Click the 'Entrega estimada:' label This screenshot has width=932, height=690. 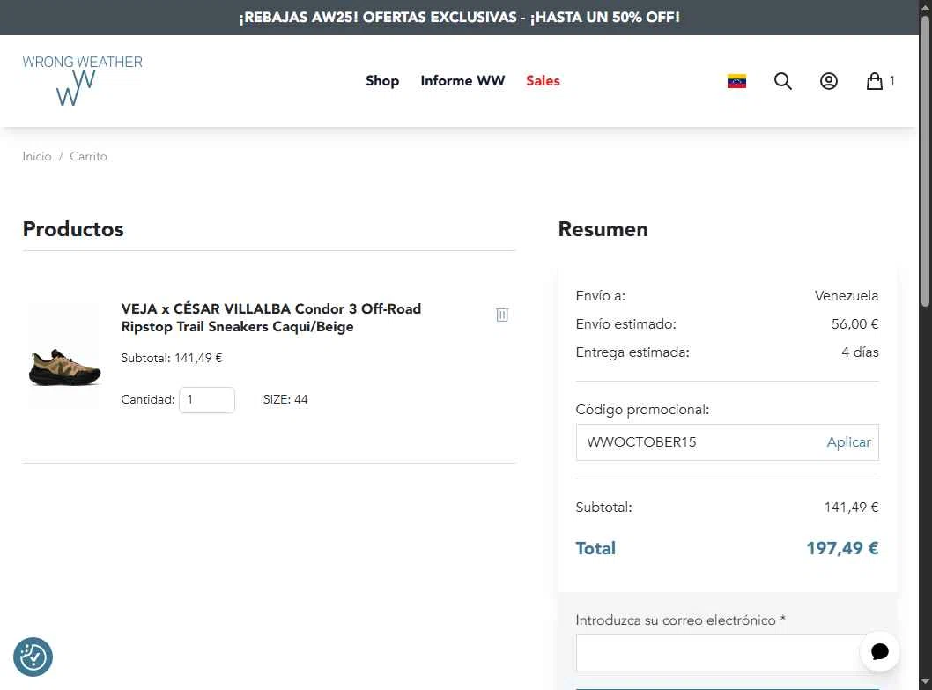[x=632, y=352]
